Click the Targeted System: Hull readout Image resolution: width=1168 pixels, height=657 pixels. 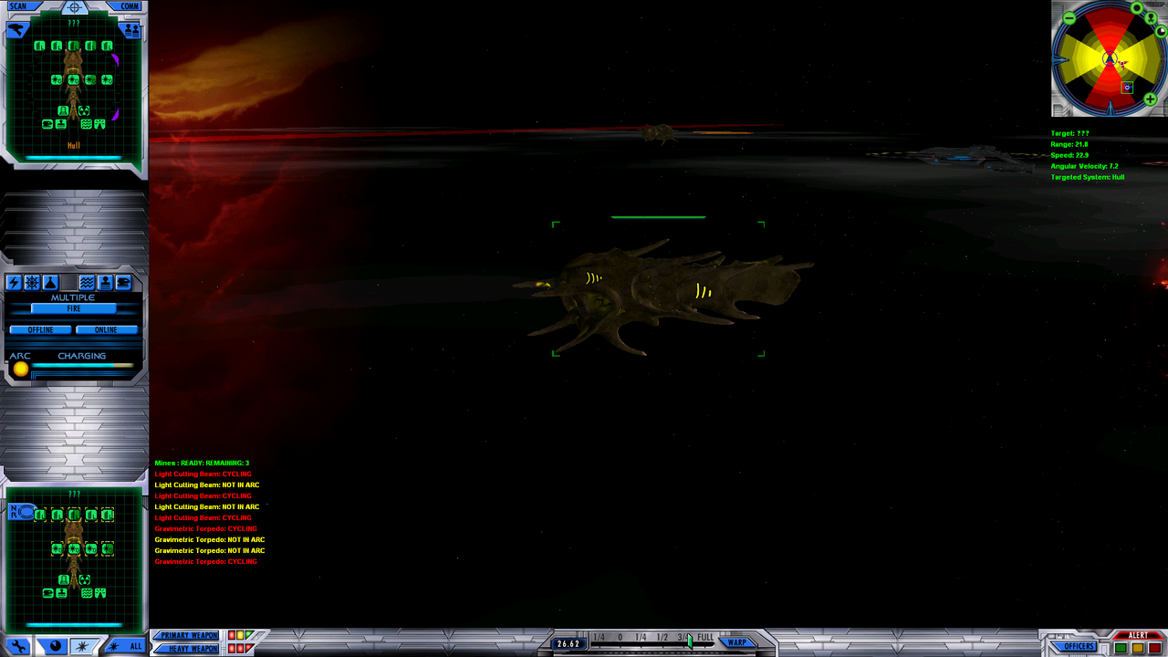1088,177
